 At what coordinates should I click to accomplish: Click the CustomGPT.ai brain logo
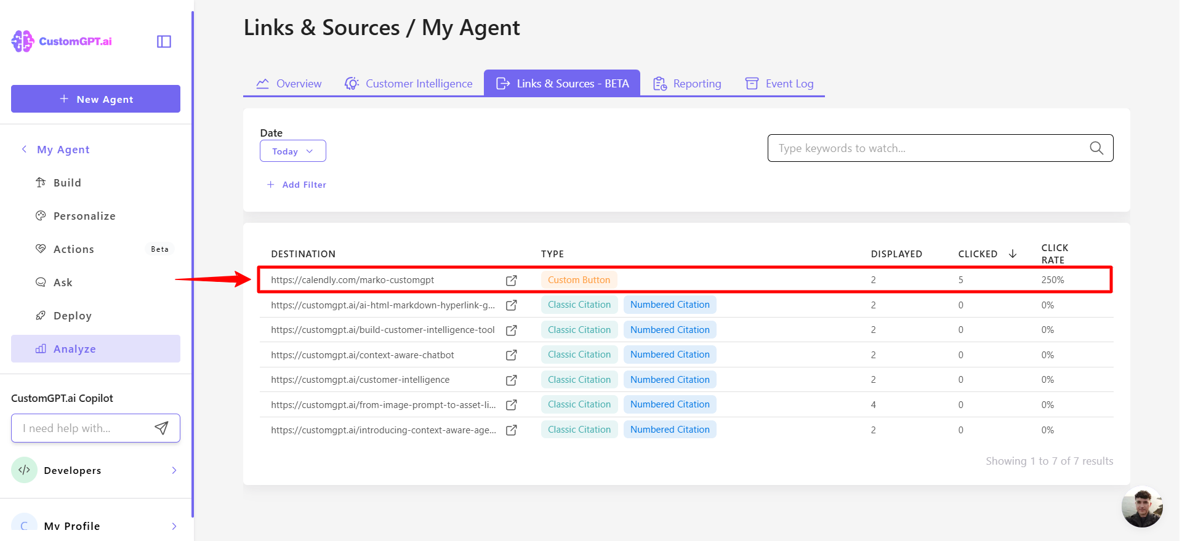(x=23, y=41)
